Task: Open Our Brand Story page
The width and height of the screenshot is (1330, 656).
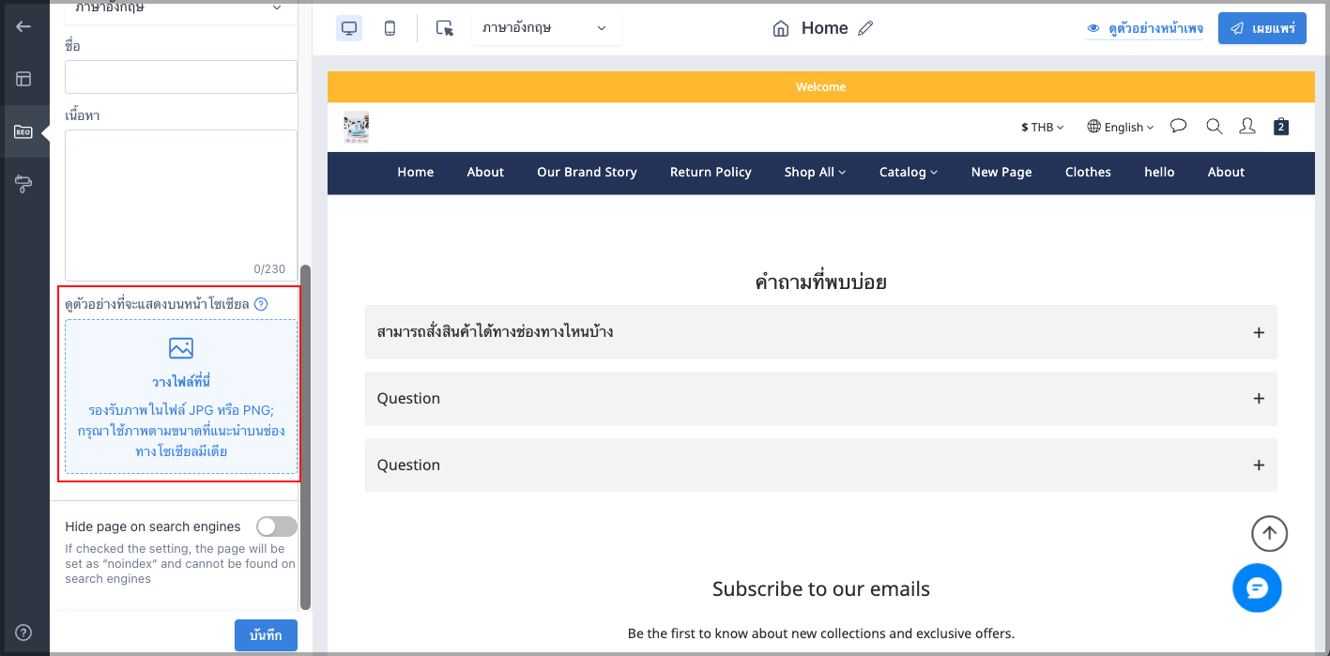Action: click(587, 172)
